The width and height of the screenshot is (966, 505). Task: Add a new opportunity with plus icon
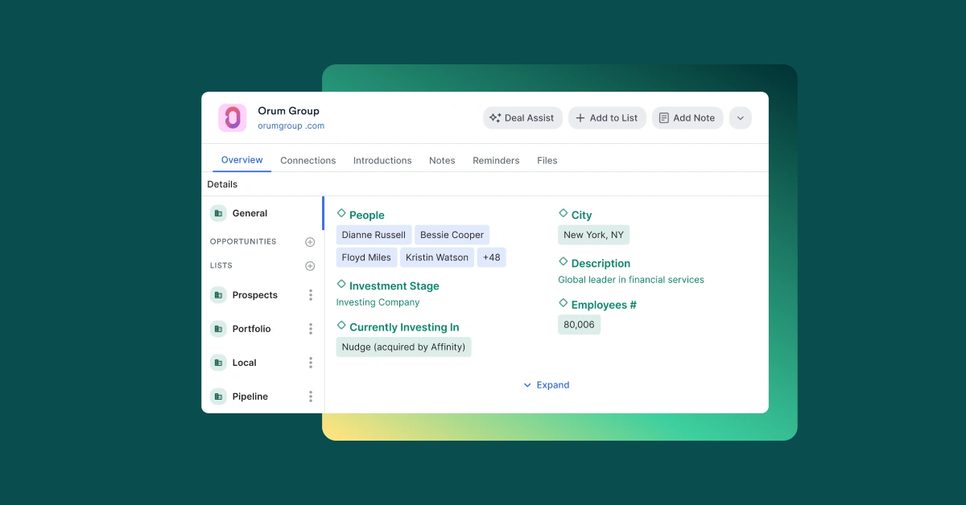pyautogui.click(x=310, y=242)
